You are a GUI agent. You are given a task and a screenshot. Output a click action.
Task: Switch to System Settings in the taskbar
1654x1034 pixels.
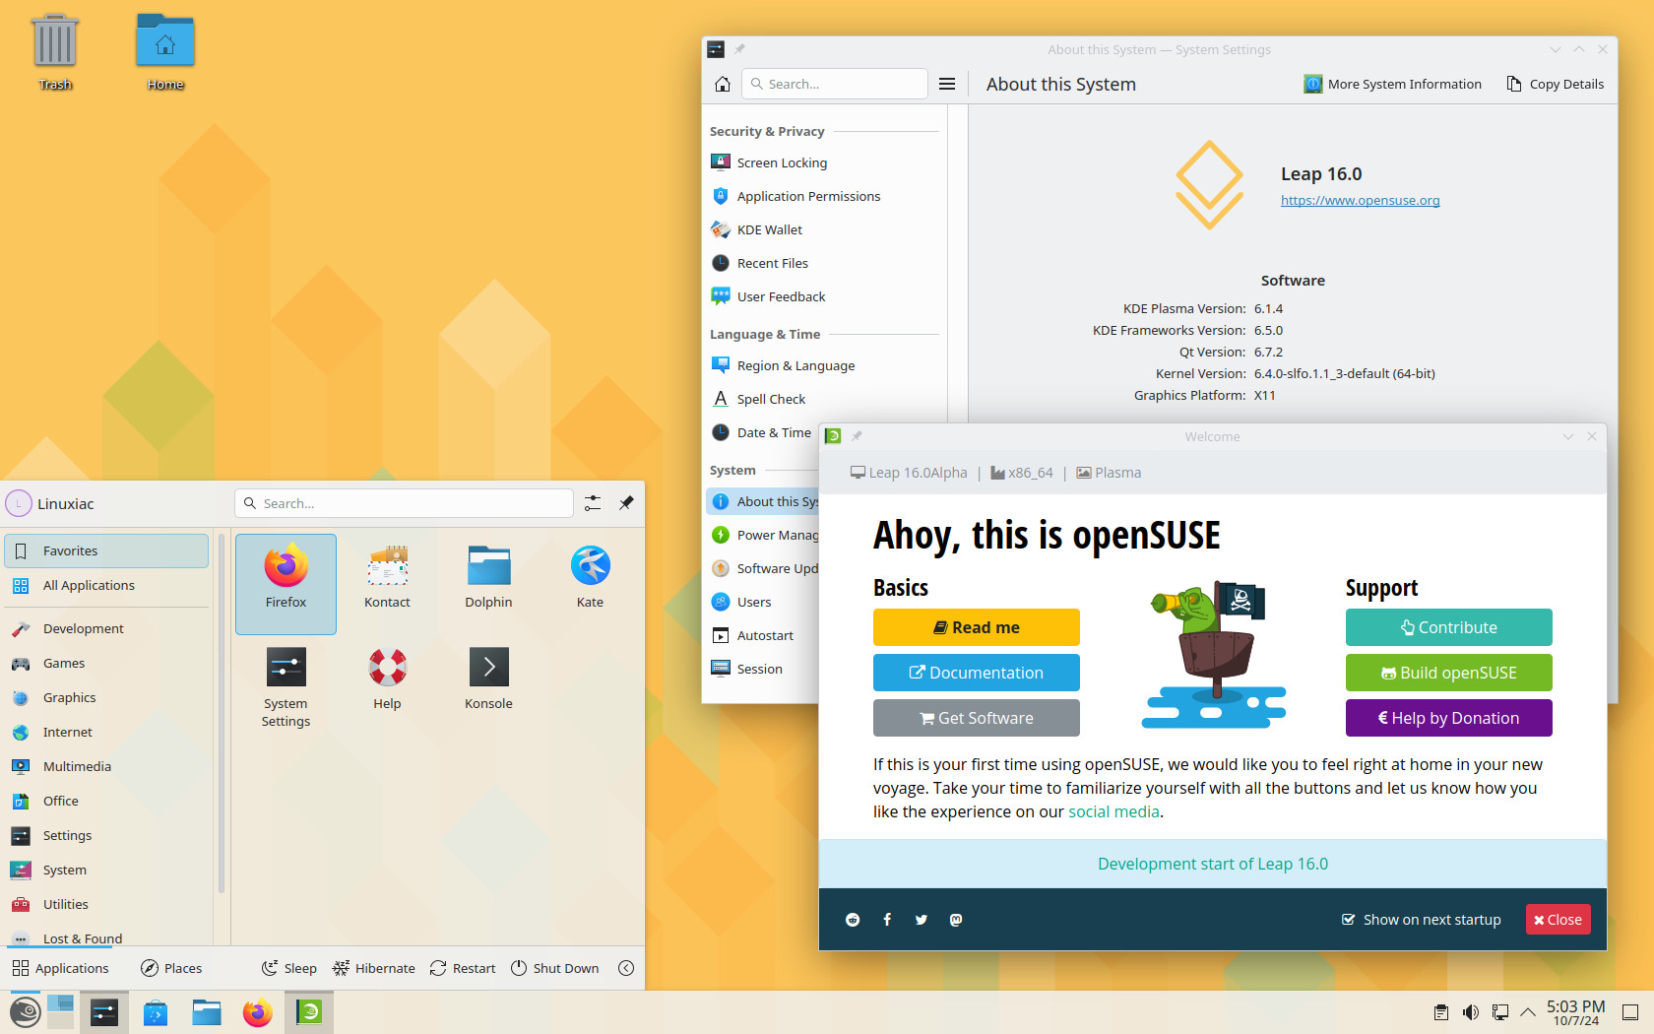pos(104,1012)
